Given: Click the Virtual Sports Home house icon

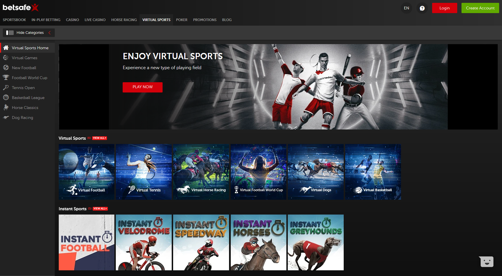Looking at the screenshot, I should click(x=6, y=48).
